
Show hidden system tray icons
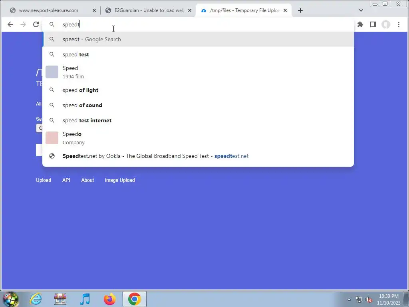[349, 299]
